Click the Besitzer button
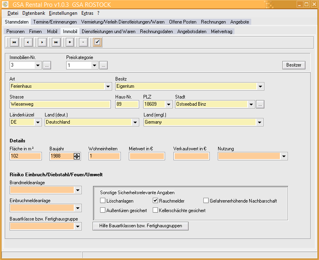Viewport: 319px width, 260px height. tap(294, 65)
